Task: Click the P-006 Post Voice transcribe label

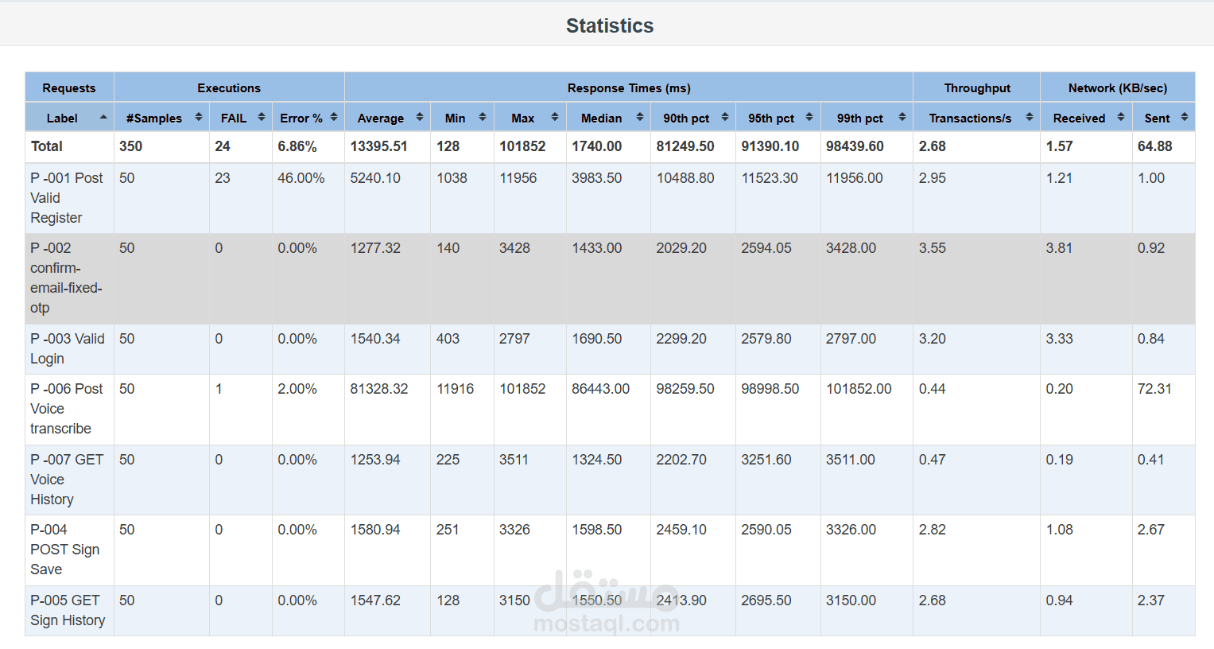Action: coord(67,409)
